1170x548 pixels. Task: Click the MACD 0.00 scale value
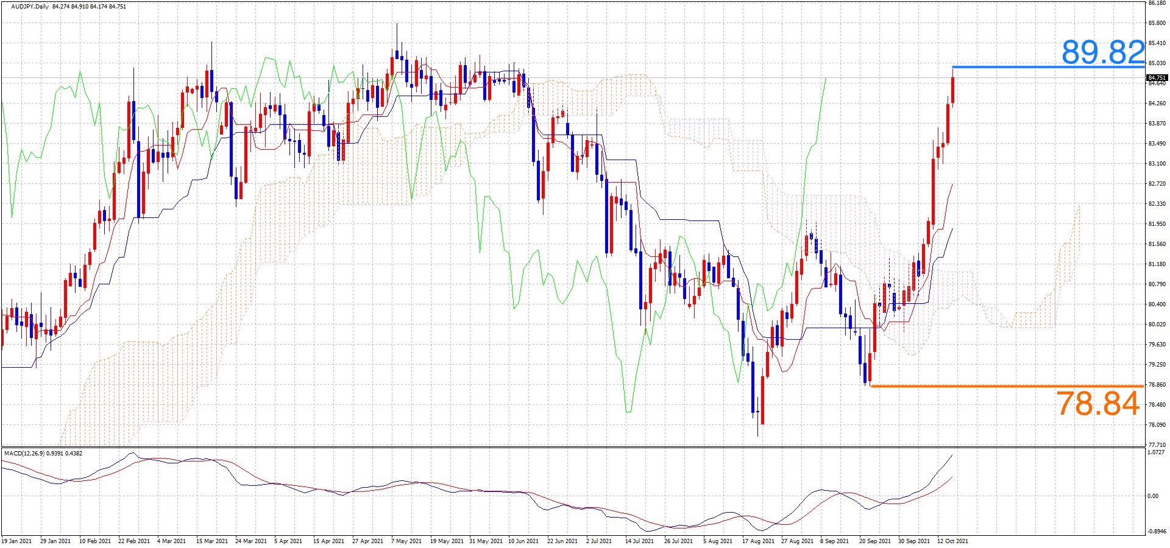[x=1153, y=496]
